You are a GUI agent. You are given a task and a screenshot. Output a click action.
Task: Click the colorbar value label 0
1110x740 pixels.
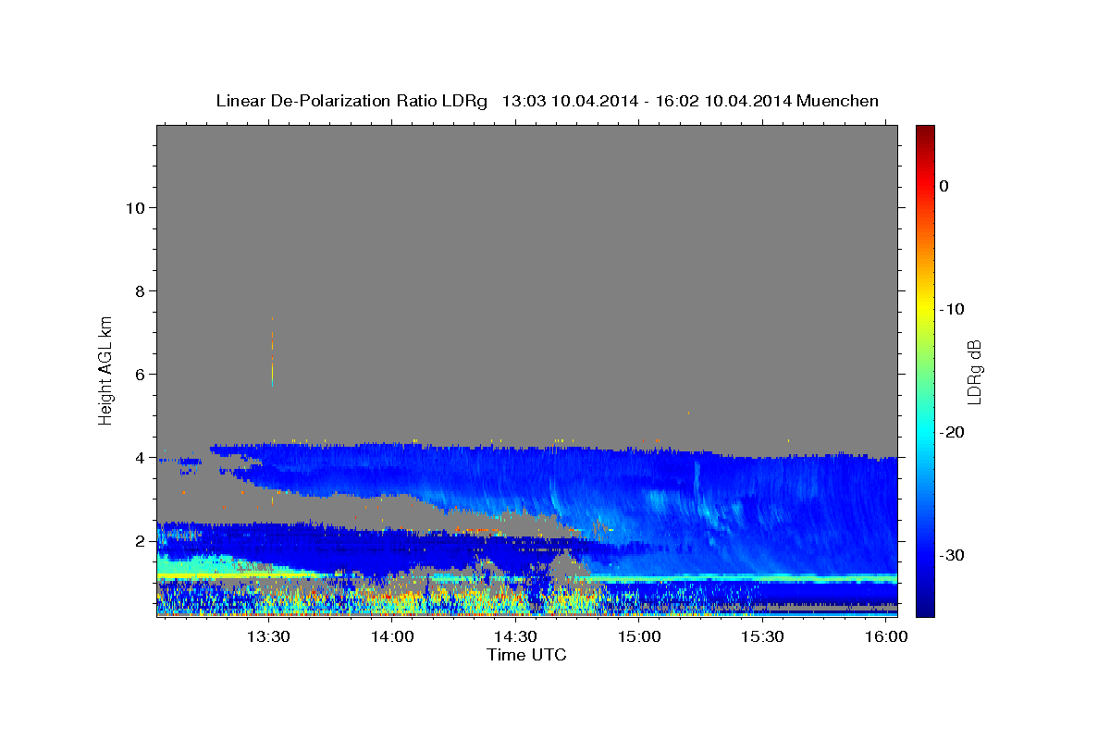click(943, 186)
